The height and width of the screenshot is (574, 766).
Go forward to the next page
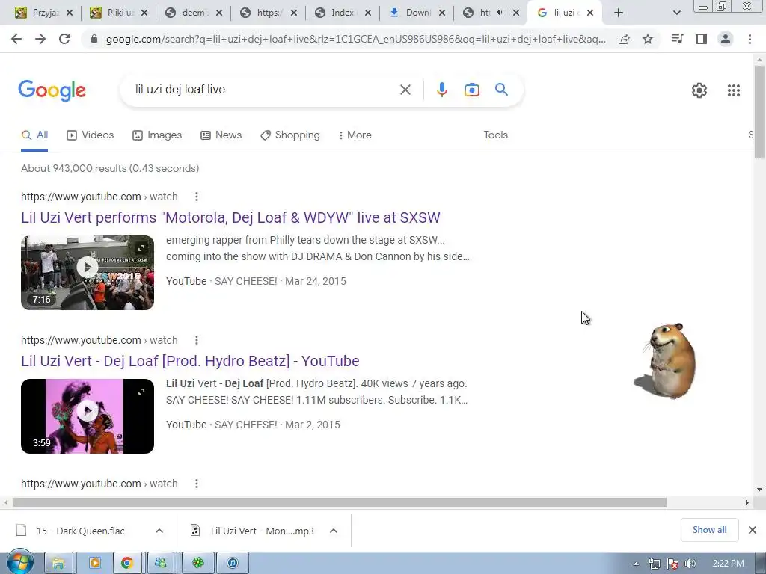(x=40, y=39)
